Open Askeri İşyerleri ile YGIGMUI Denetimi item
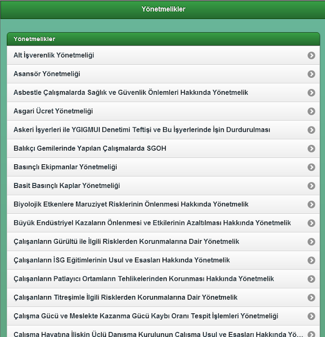The height and width of the screenshot is (337, 325). pos(163,130)
